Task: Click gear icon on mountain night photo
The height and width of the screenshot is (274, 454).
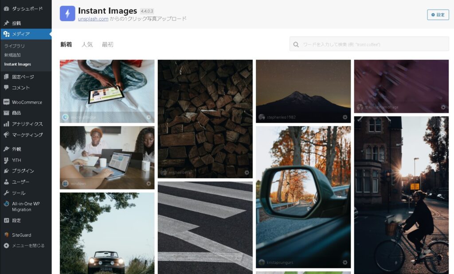Action: click(344, 117)
